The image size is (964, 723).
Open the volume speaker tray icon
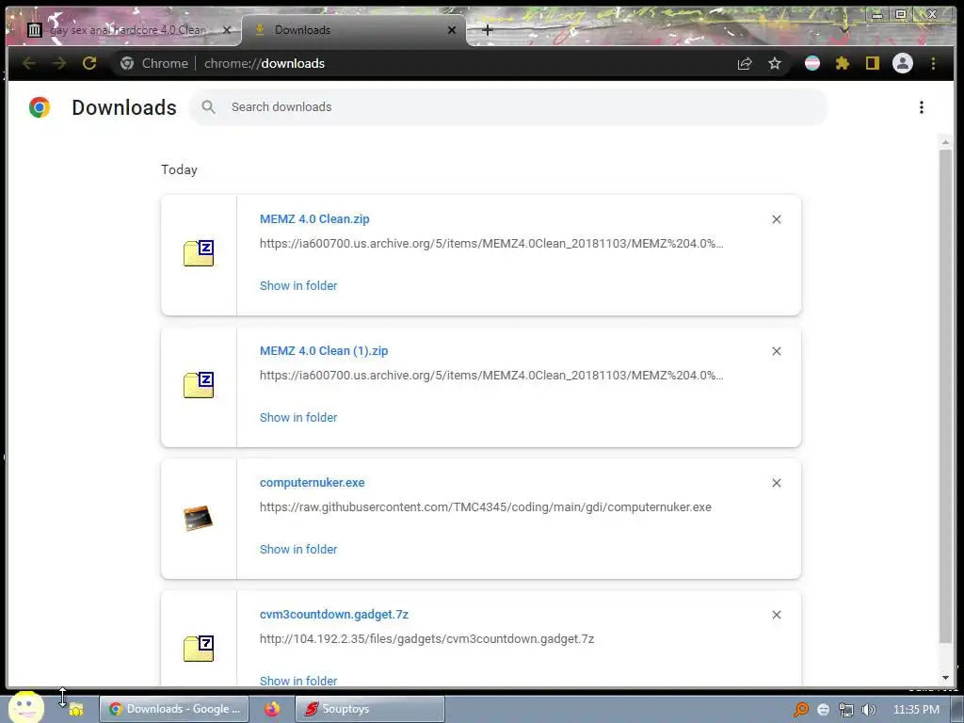(x=869, y=710)
